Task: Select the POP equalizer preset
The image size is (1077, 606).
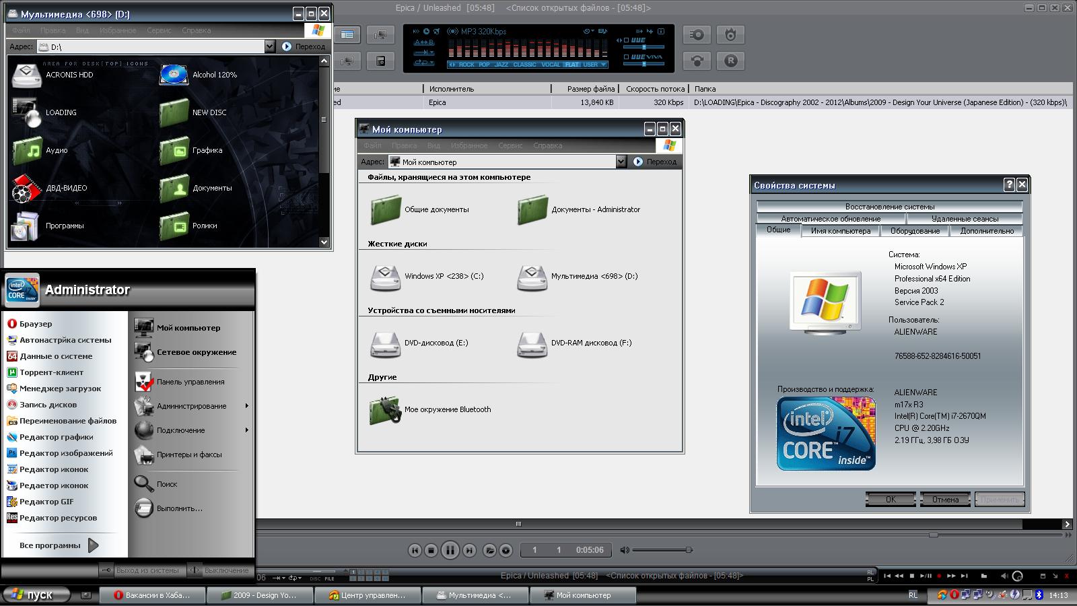Action: [x=484, y=65]
